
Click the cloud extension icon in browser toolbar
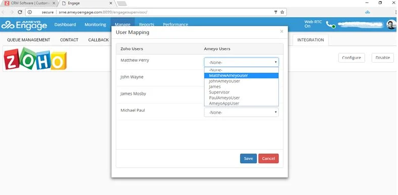(x=368, y=12)
